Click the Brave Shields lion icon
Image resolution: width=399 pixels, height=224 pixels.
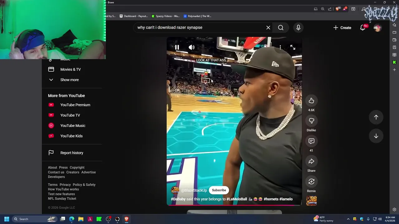click(338, 9)
